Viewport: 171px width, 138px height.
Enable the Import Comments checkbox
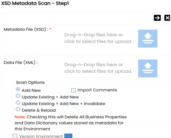click(73, 90)
